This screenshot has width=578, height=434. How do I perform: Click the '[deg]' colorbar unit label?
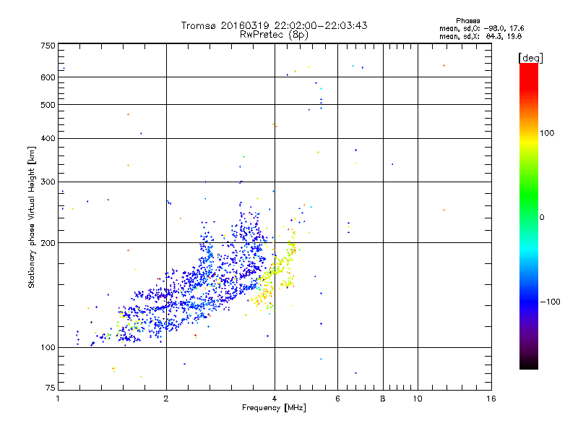coord(530,58)
